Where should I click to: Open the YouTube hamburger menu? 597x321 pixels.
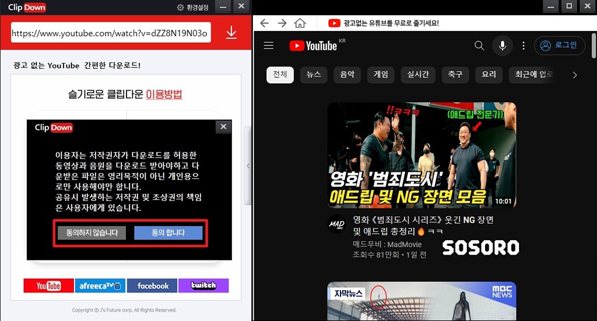tap(269, 45)
